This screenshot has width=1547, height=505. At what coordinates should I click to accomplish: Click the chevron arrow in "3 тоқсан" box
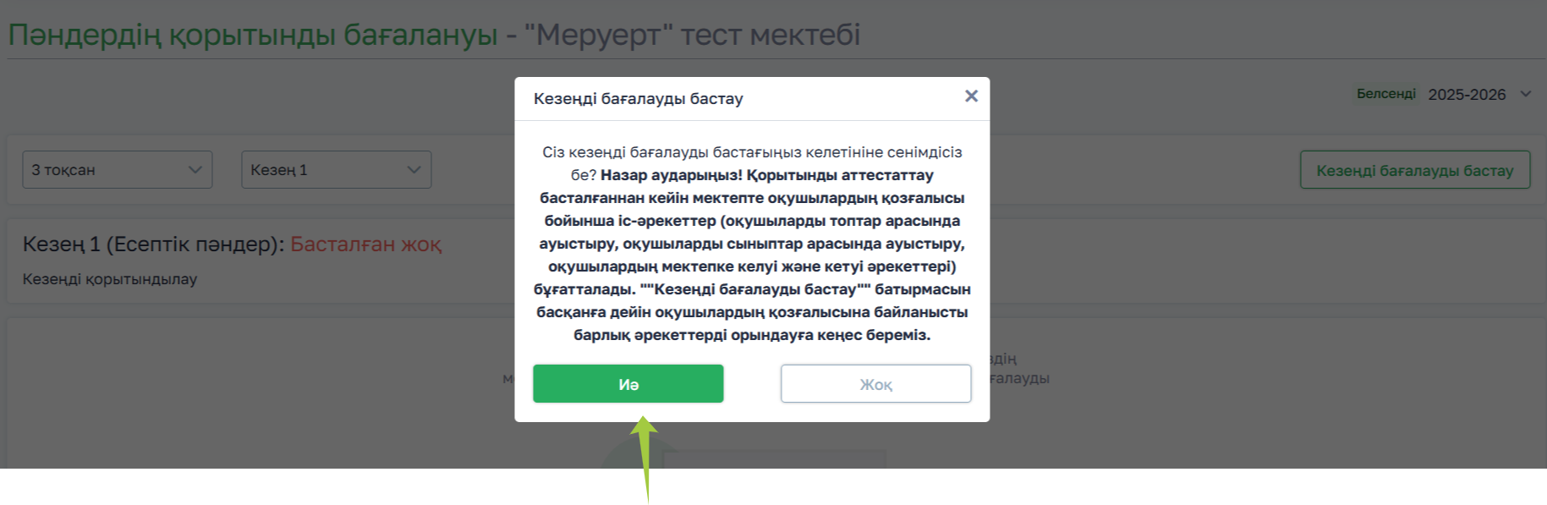tap(195, 170)
